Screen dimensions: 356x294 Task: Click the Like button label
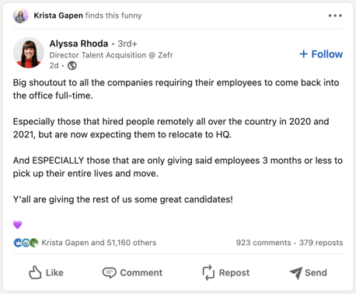tap(54, 272)
